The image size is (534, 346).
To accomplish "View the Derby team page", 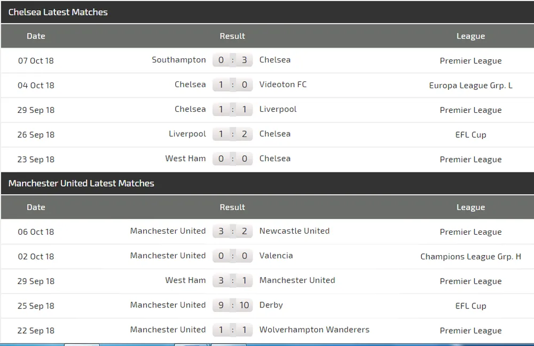I will point(271,305).
